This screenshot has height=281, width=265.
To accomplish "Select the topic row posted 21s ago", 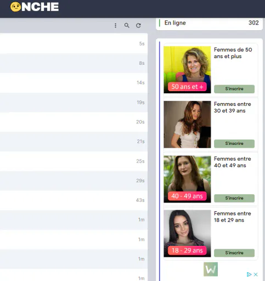I will coord(74,142).
